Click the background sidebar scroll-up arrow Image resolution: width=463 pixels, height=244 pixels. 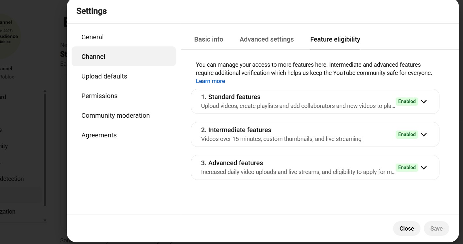click(x=45, y=91)
